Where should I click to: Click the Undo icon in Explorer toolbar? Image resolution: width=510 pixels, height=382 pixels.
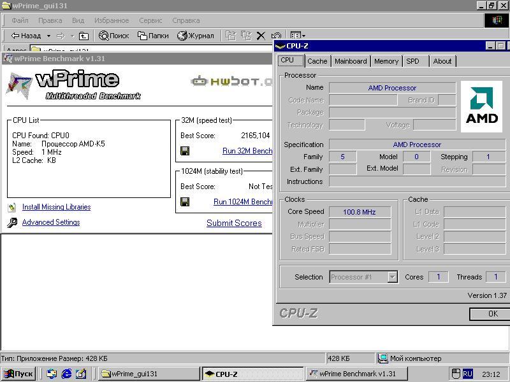coord(276,36)
